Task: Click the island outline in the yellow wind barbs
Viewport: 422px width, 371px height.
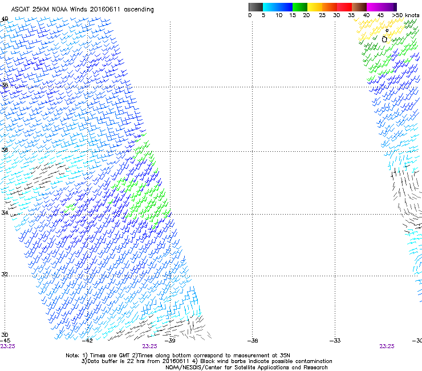Action: [x=384, y=39]
